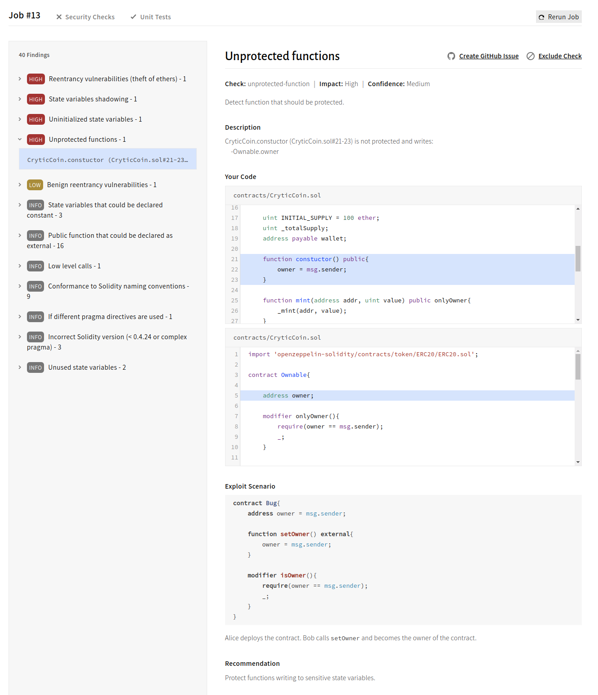Switch to the Unit Tests tab
The height and width of the screenshot is (695, 598).
click(x=155, y=17)
